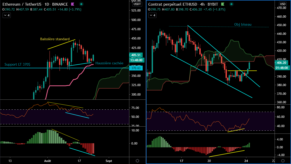Screen dimensions: 291x164
Task: Expand the 4 indicators legend on Binance chart
Action: [6, 15]
